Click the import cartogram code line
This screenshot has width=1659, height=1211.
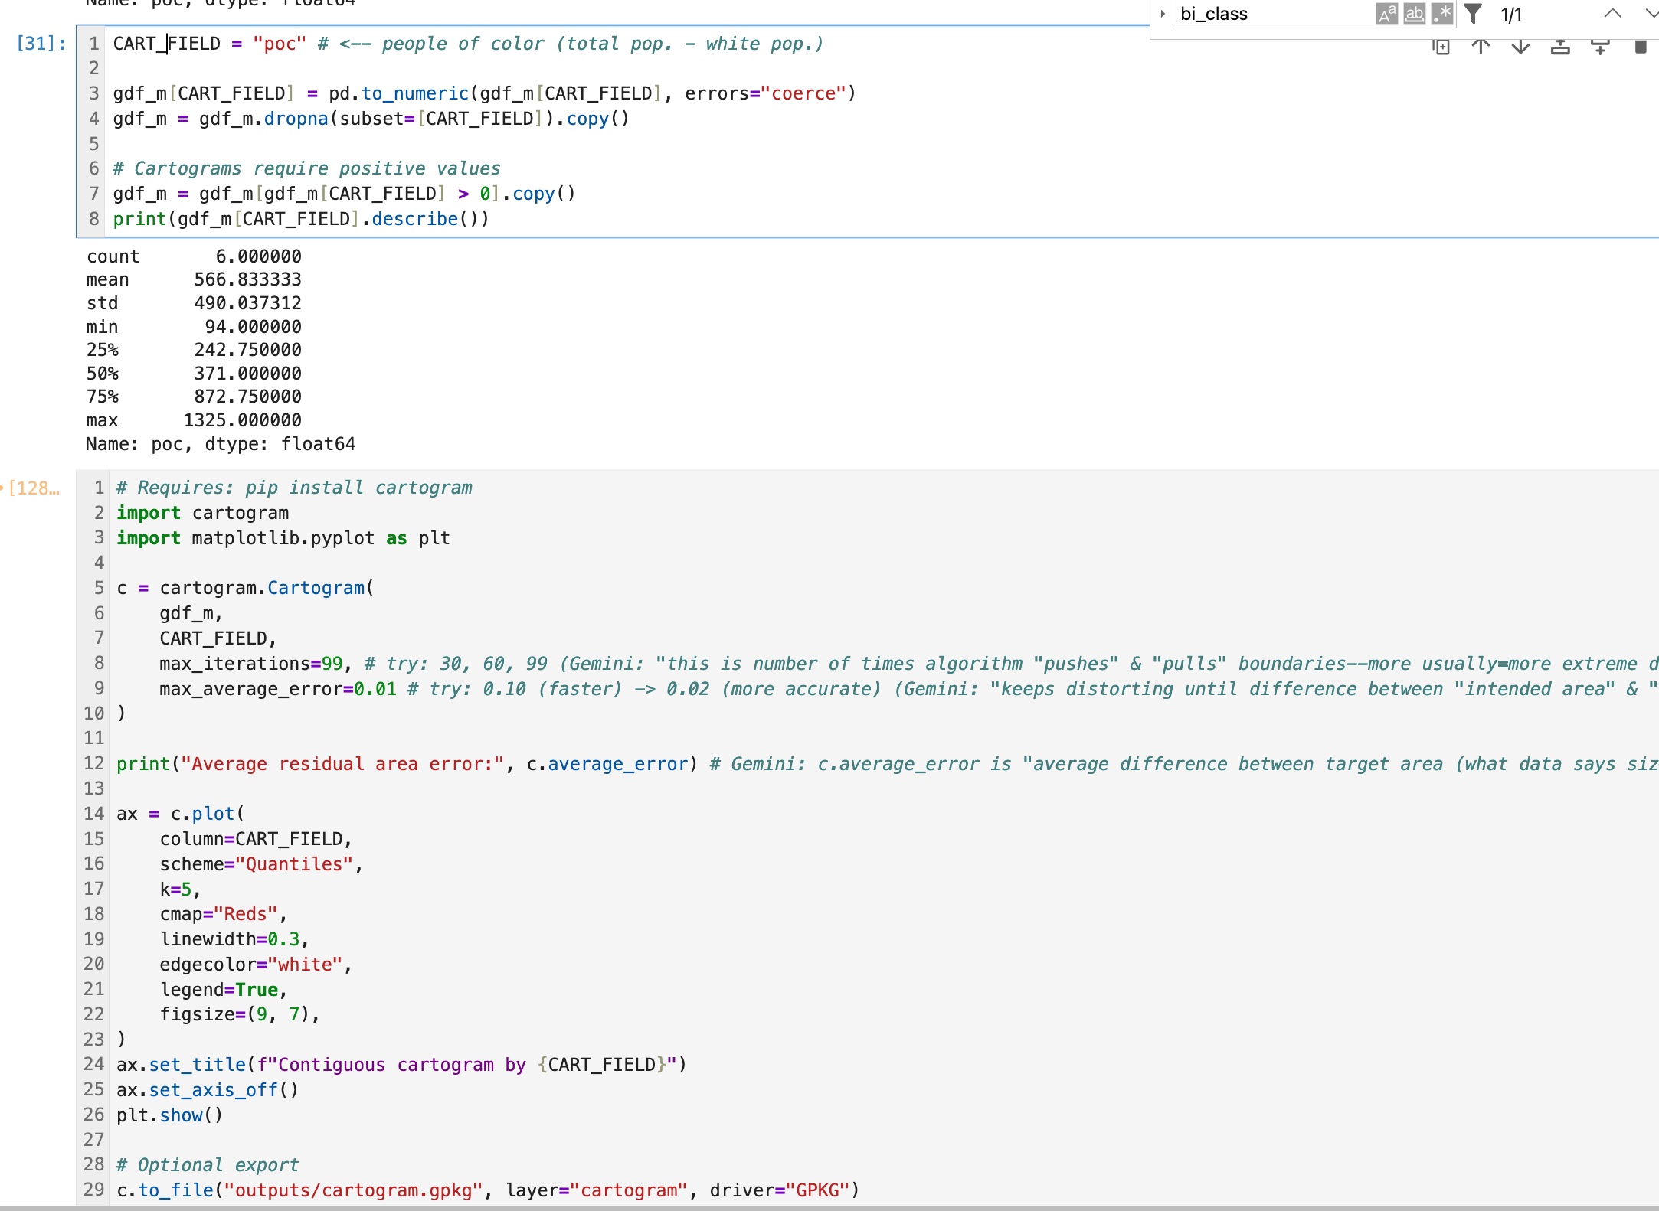click(202, 513)
